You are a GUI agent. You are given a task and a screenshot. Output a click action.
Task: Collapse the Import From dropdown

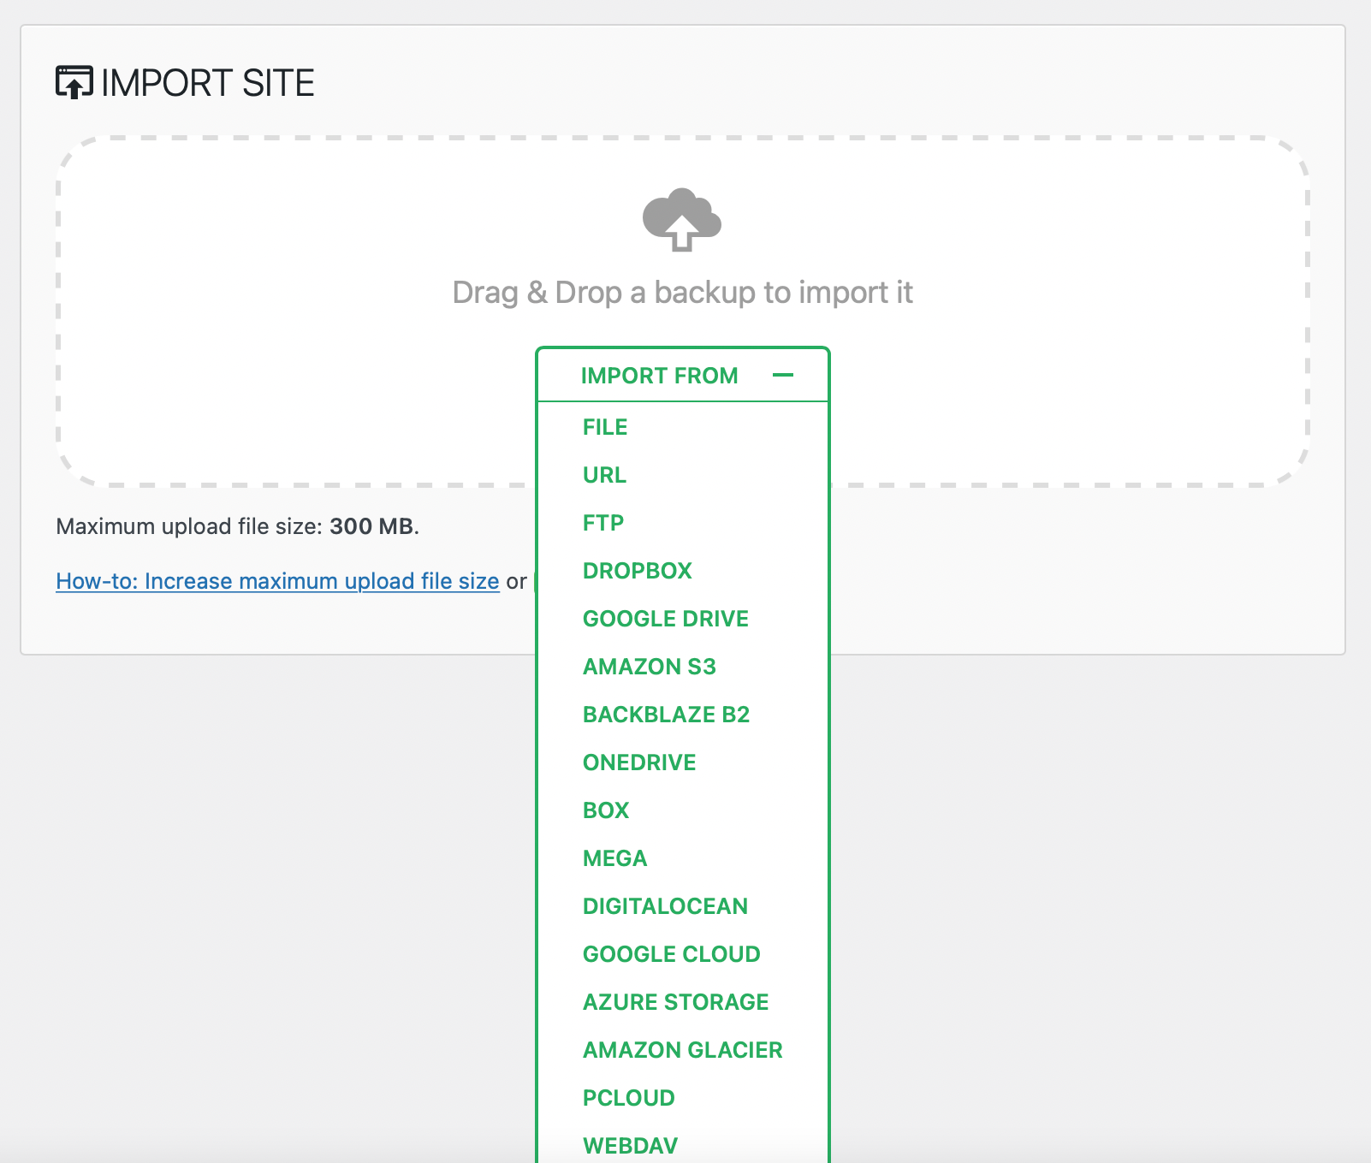coord(683,375)
